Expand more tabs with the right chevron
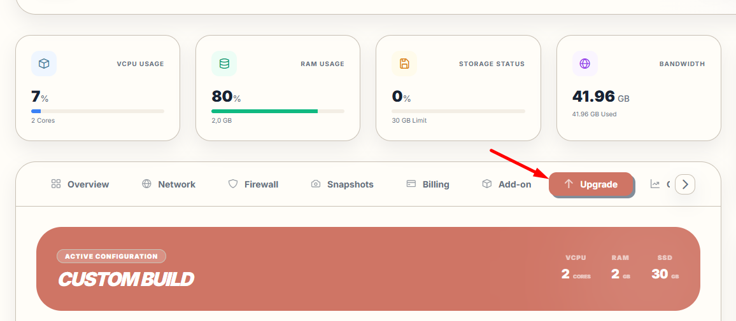This screenshot has height=321, width=736. (x=685, y=184)
